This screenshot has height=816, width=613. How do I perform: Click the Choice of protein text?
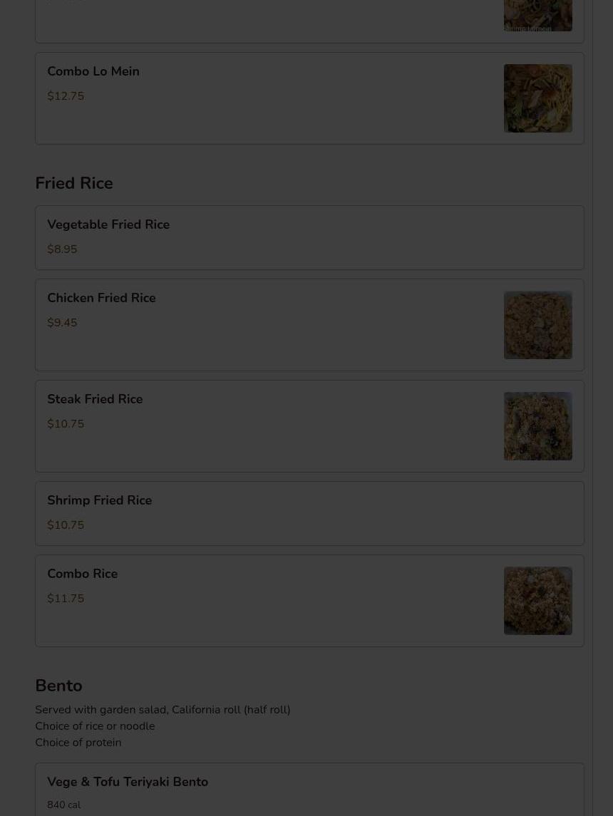tap(78, 743)
